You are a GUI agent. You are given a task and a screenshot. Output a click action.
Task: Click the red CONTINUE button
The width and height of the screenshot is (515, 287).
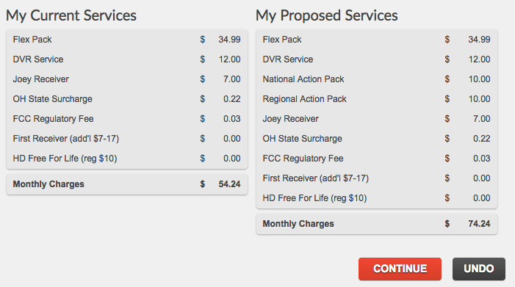pyautogui.click(x=400, y=269)
